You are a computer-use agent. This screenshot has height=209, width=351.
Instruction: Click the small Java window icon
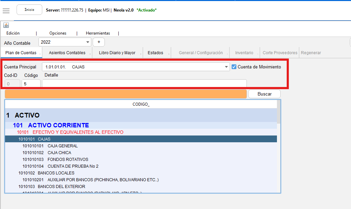point(6,25)
